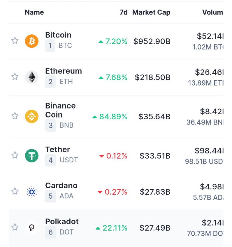Screen dimensions: 232x247
Task: Sort by the 7d change column
Action: pyautogui.click(x=124, y=12)
